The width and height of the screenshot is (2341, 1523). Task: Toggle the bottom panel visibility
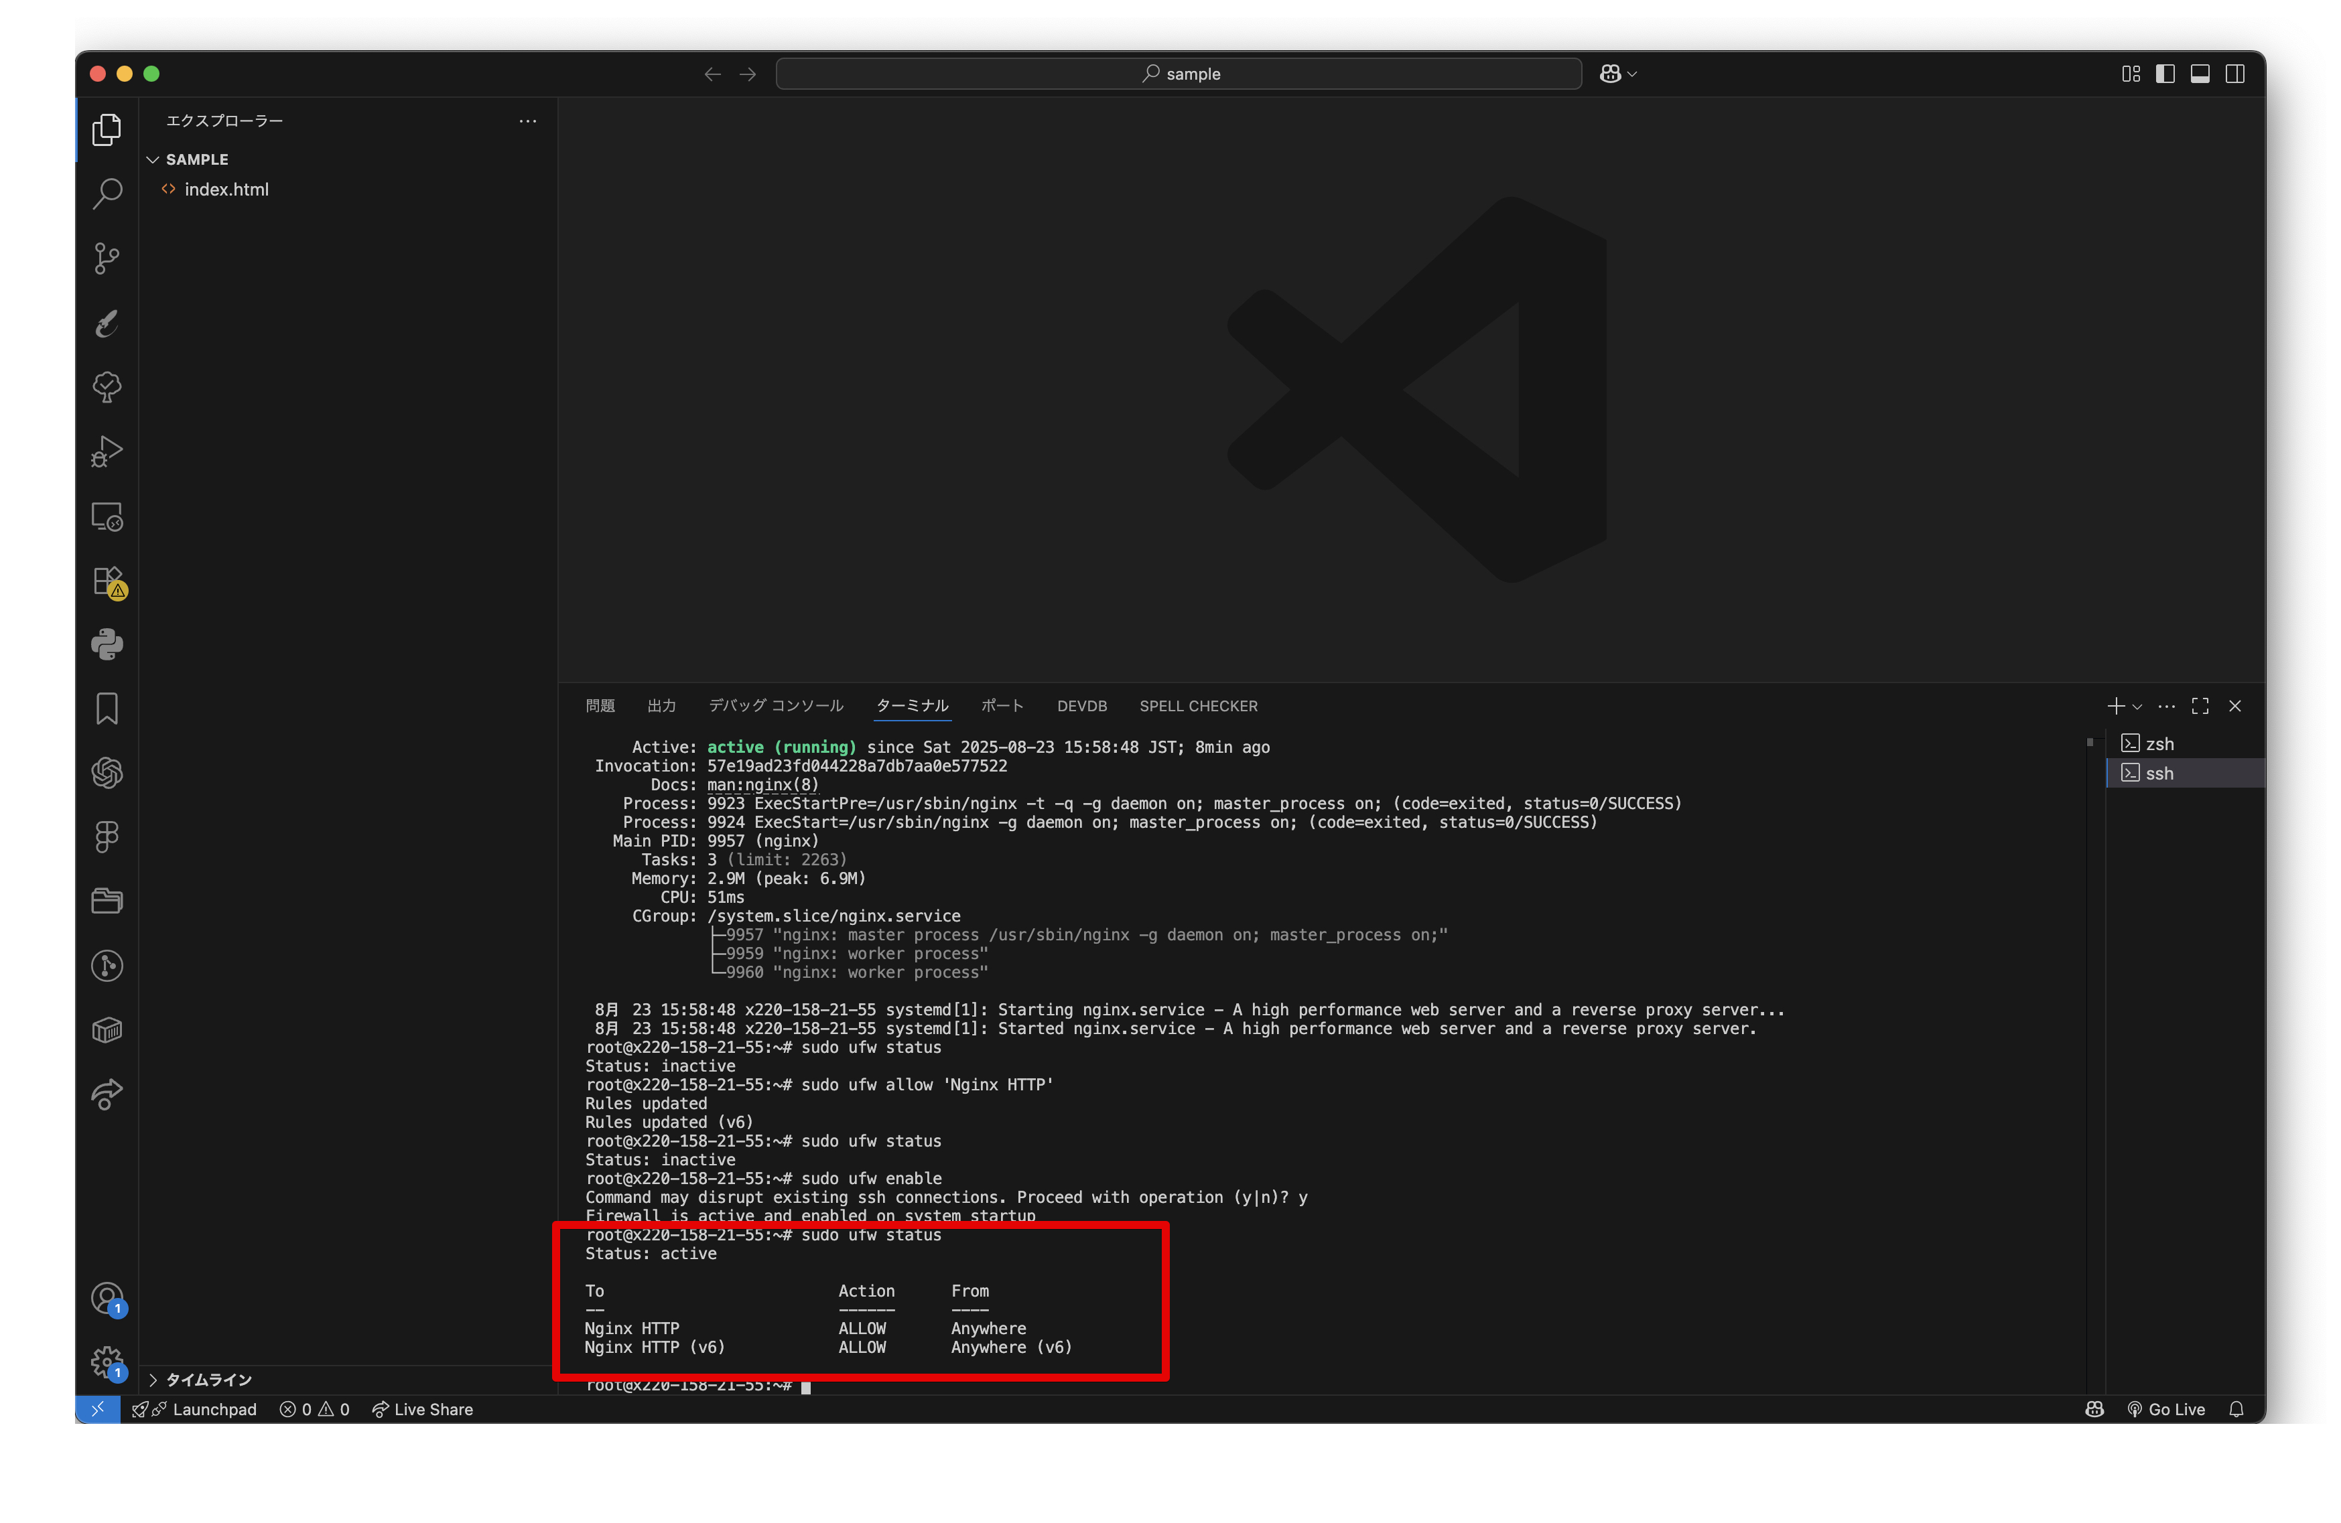[x=2200, y=74]
